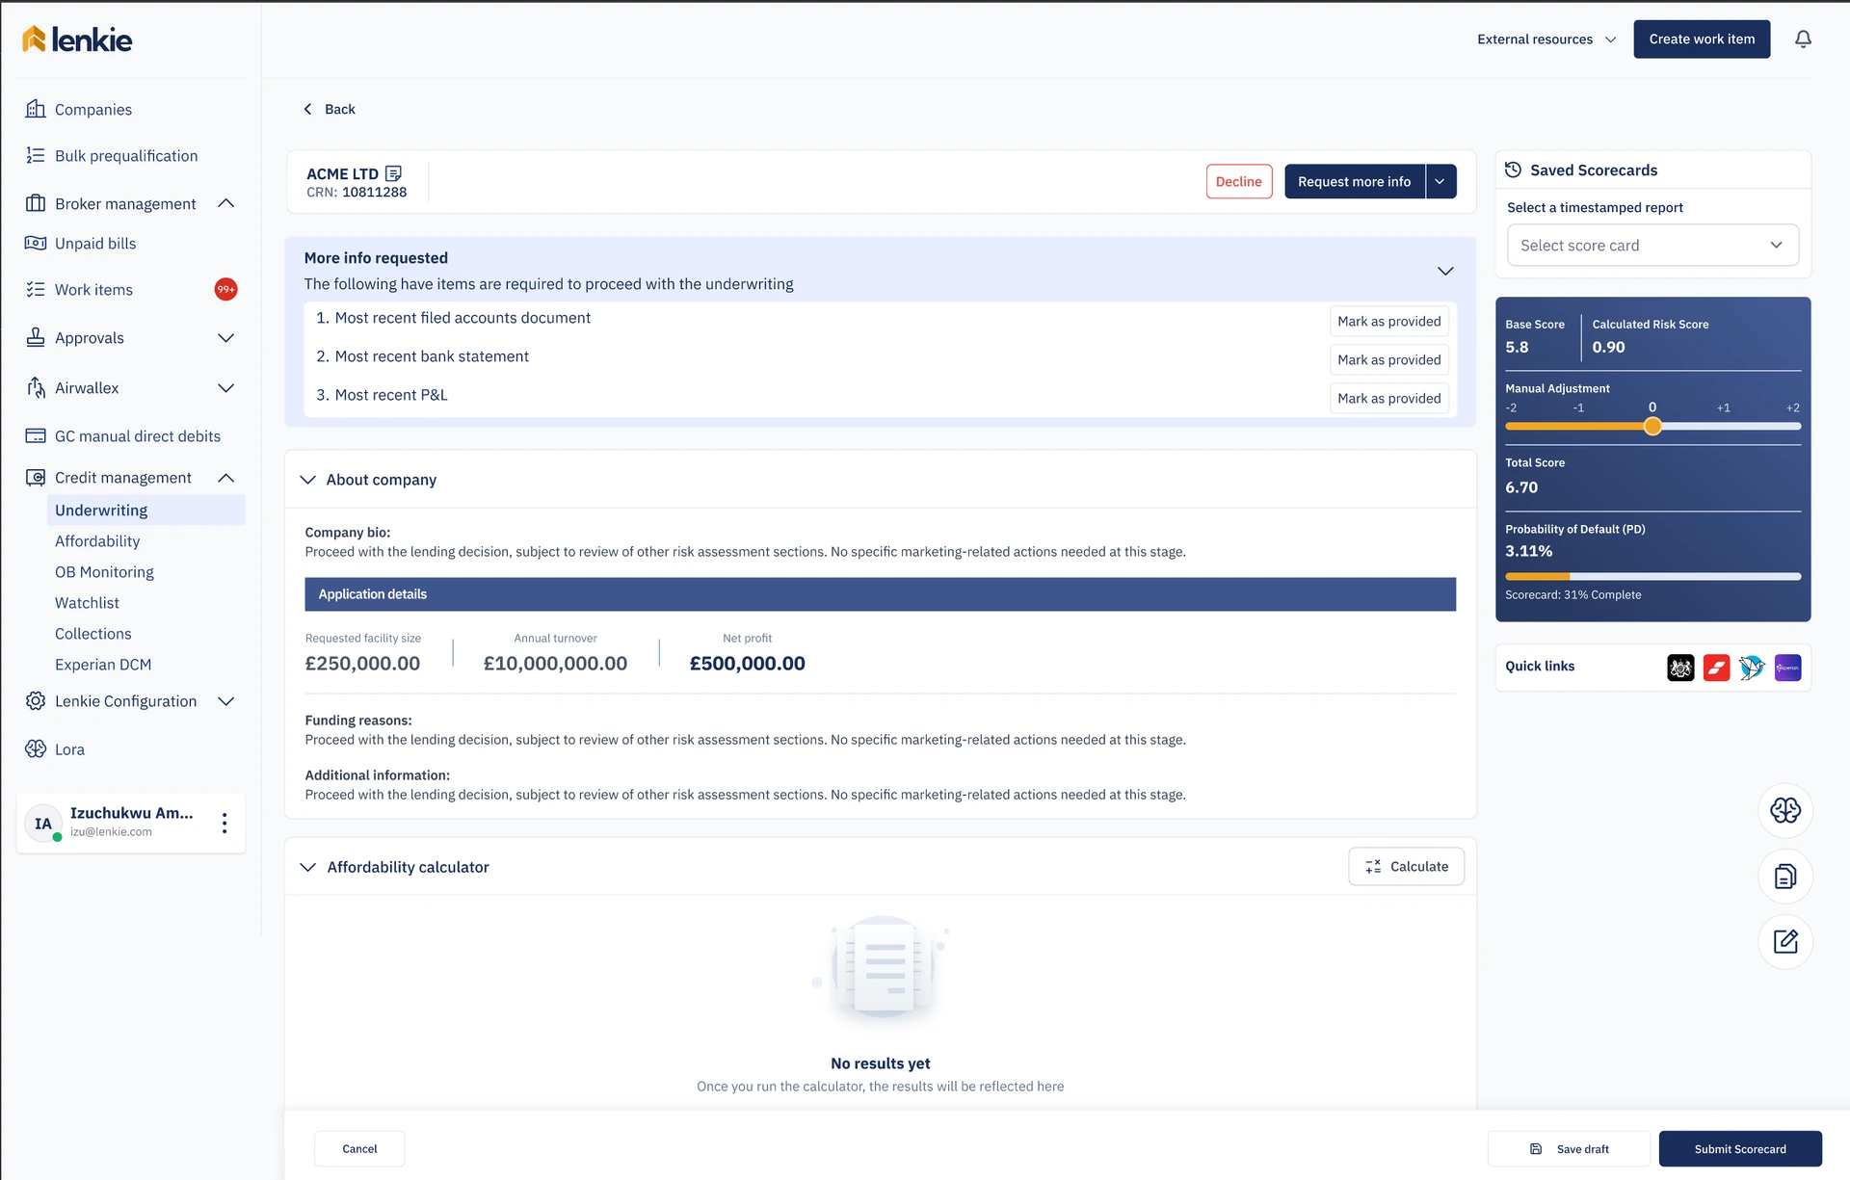
Task: Click the Lenkie Configuration gear icon
Action: (x=36, y=700)
